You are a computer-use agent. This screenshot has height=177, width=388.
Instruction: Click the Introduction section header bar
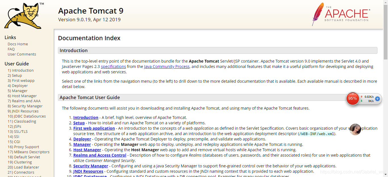pos(218,50)
